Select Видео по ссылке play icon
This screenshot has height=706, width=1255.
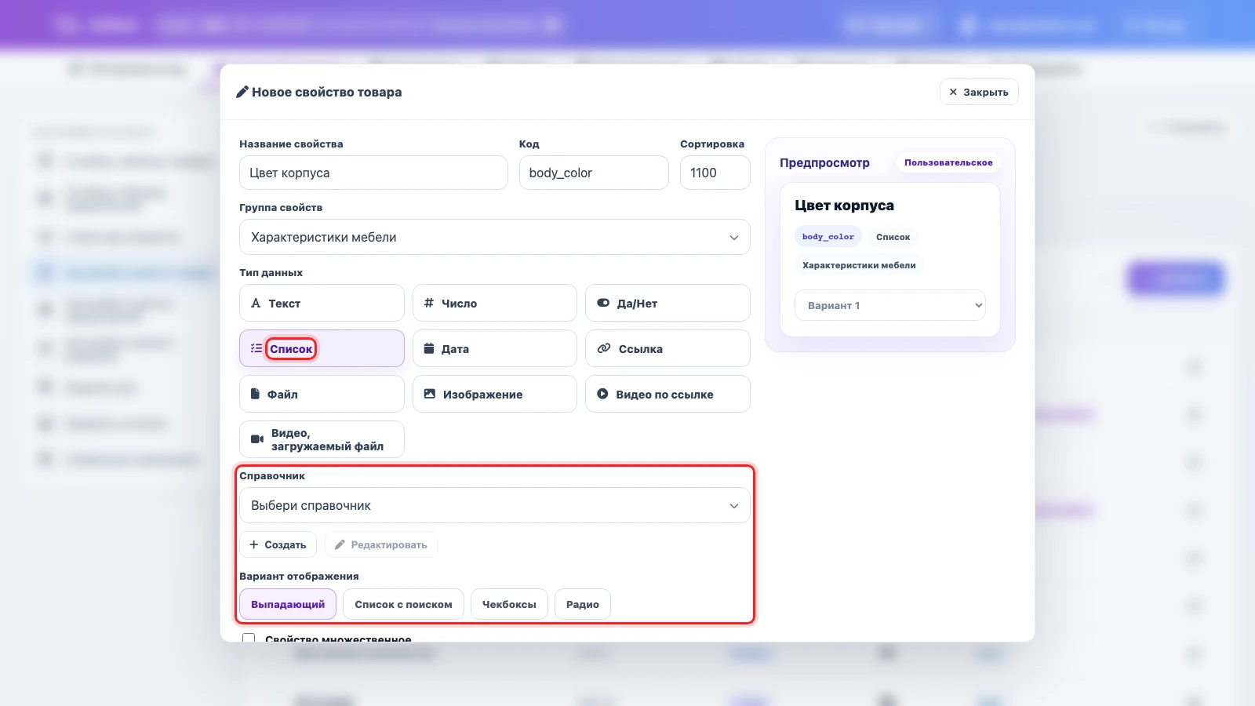click(602, 394)
